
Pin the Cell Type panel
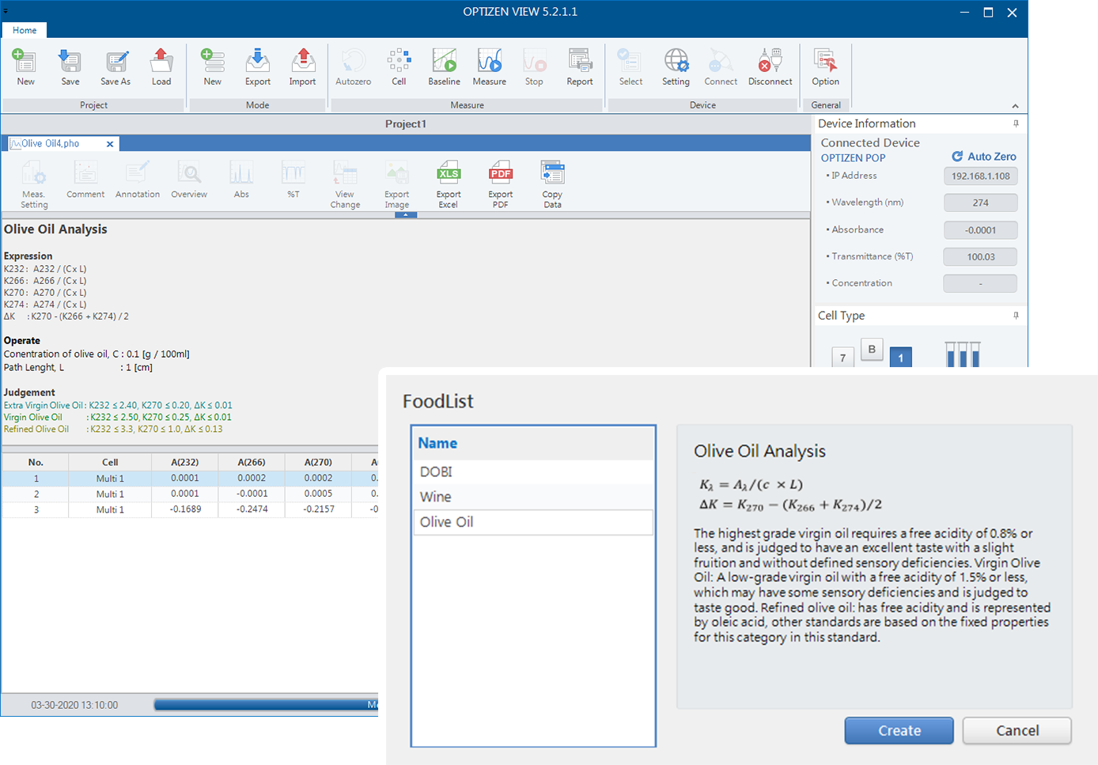point(1016,316)
